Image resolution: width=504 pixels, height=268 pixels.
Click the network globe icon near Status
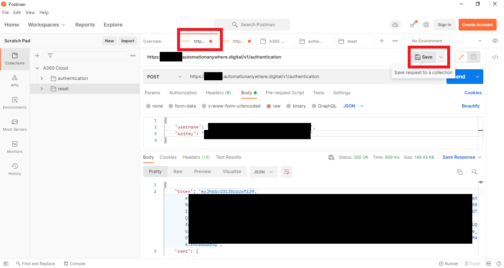click(x=331, y=157)
